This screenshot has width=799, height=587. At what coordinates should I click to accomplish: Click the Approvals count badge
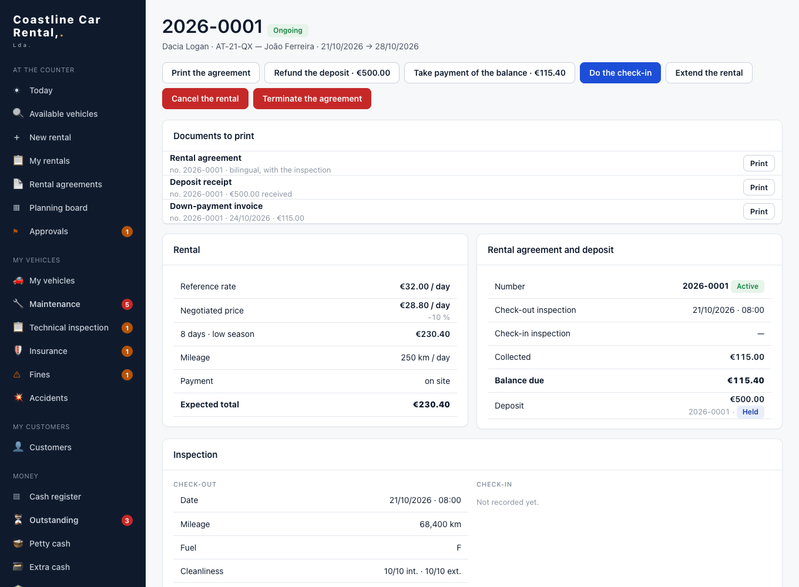[127, 231]
